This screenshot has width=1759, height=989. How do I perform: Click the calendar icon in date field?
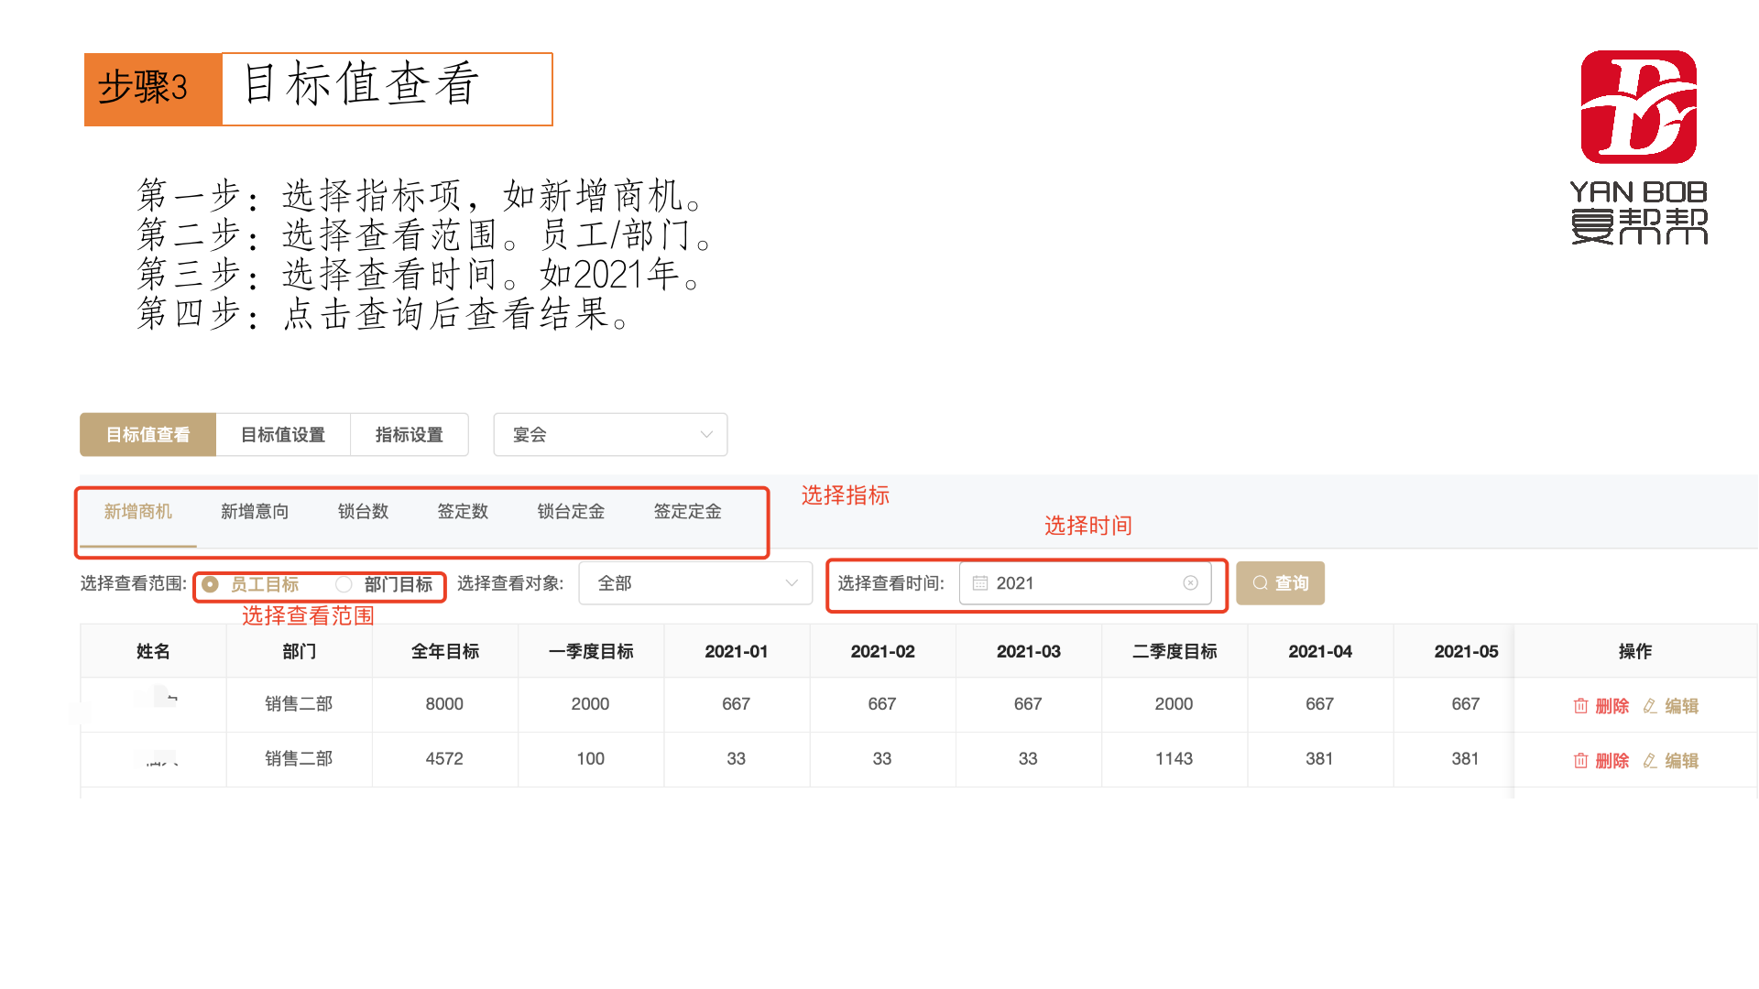(x=979, y=583)
